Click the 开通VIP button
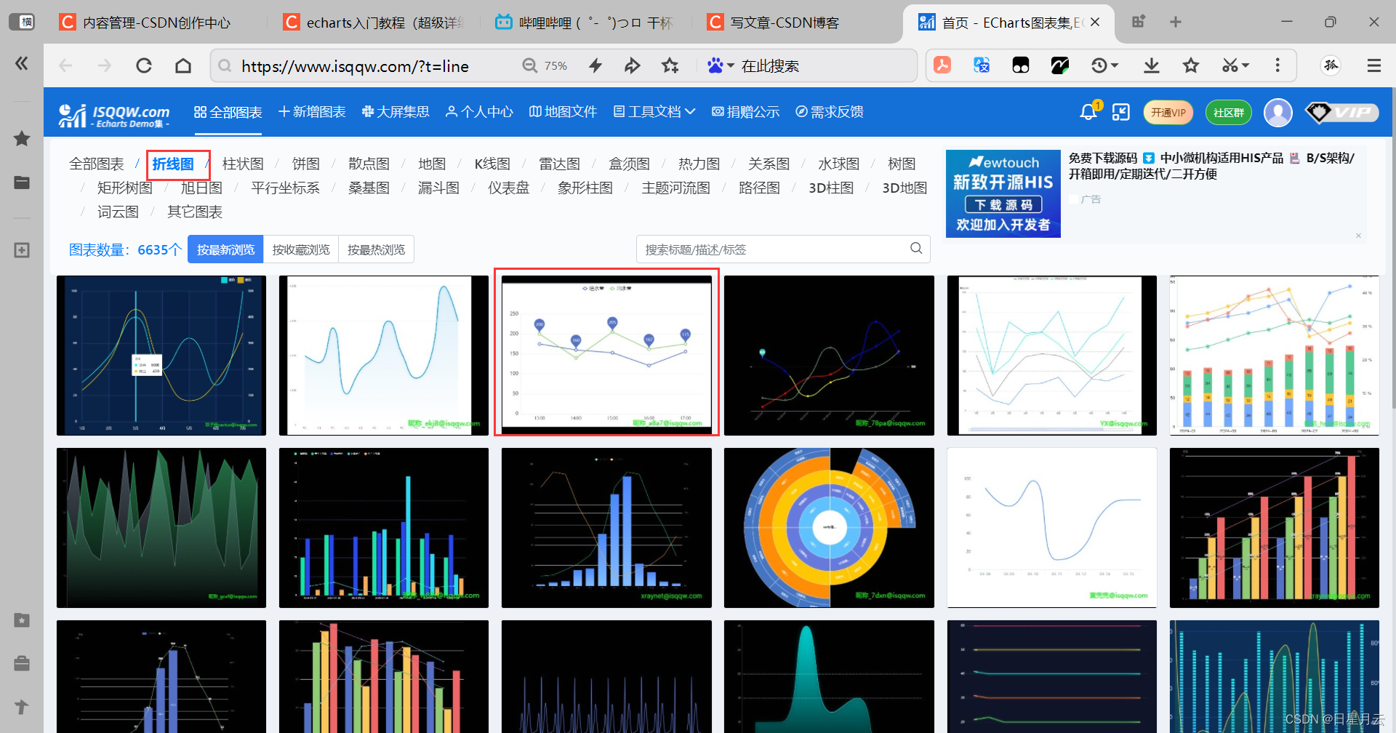This screenshot has width=1396, height=733. coord(1168,113)
